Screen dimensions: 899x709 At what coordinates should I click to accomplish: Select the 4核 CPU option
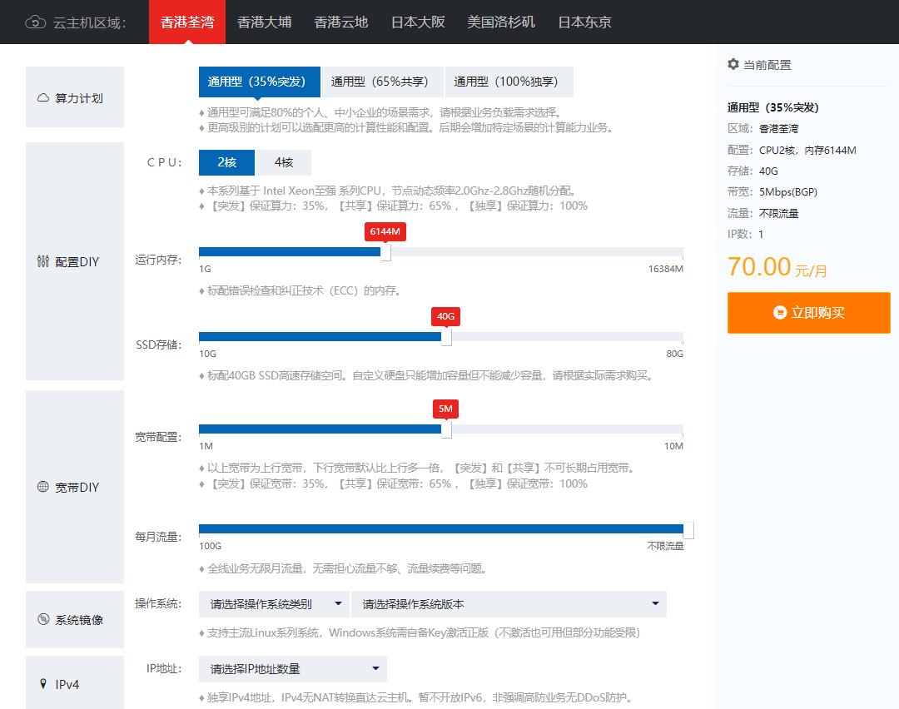click(283, 162)
